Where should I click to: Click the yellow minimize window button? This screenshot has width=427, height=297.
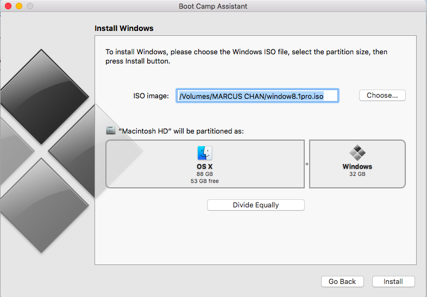point(19,6)
